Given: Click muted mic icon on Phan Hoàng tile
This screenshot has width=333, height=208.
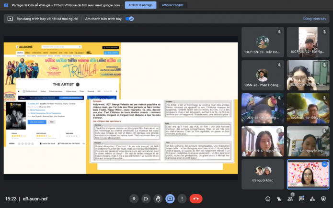Looking at the screenshot, I should (279, 65).
